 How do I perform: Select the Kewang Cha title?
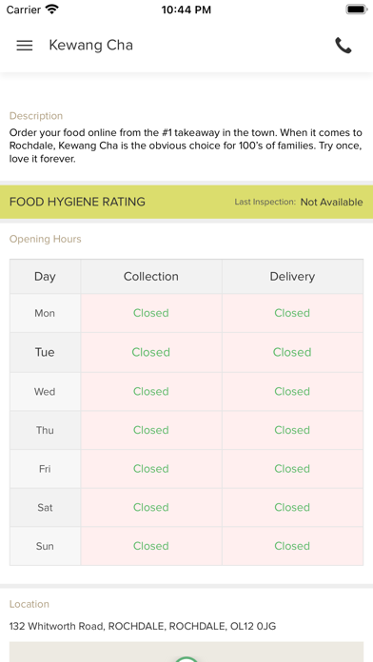pyautogui.click(x=90, y=45)
